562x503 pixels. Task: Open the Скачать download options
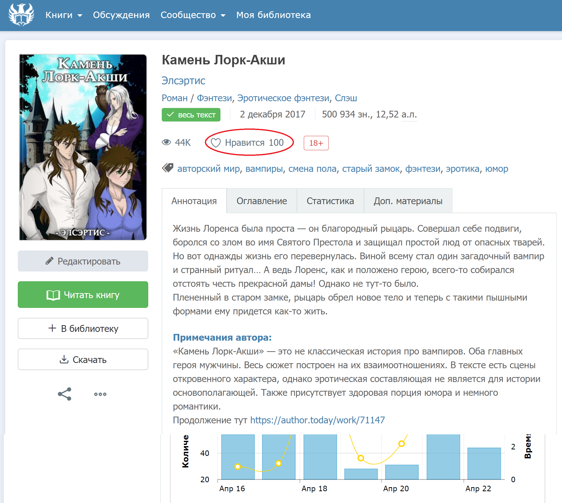coord(83,359)
